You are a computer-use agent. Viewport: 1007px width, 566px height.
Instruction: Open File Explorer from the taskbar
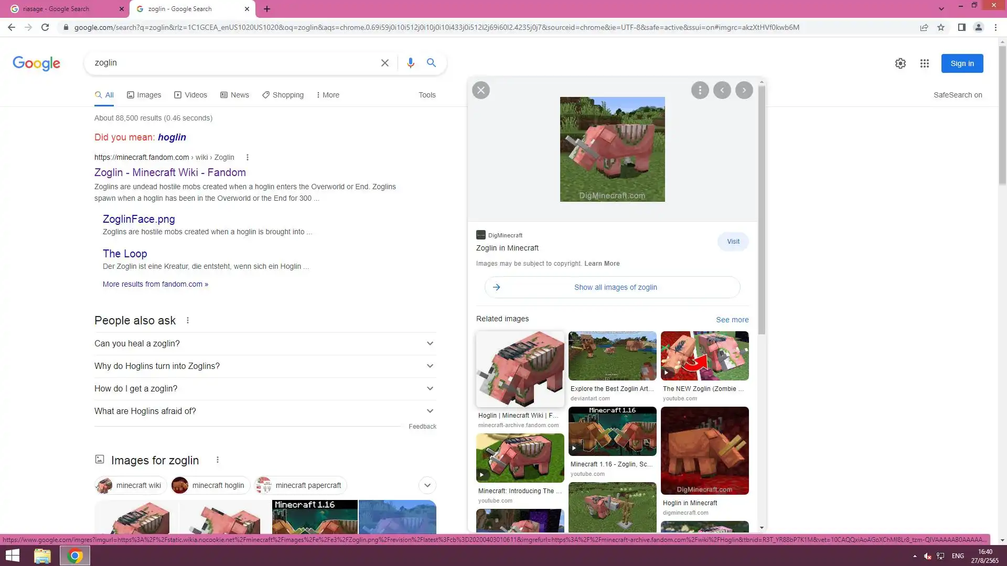tap(42, 556)
